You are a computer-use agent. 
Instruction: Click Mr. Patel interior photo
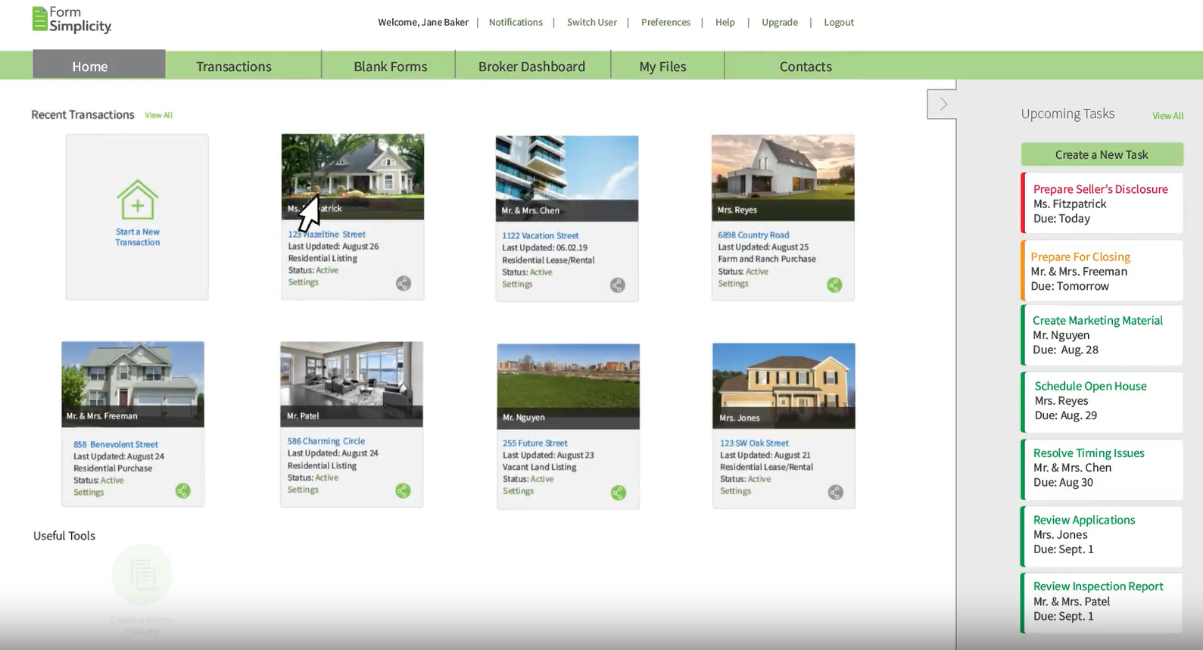351,384
